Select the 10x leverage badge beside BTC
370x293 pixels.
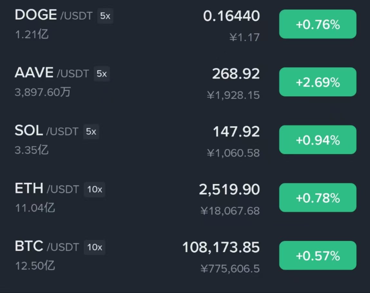[95, 247]
